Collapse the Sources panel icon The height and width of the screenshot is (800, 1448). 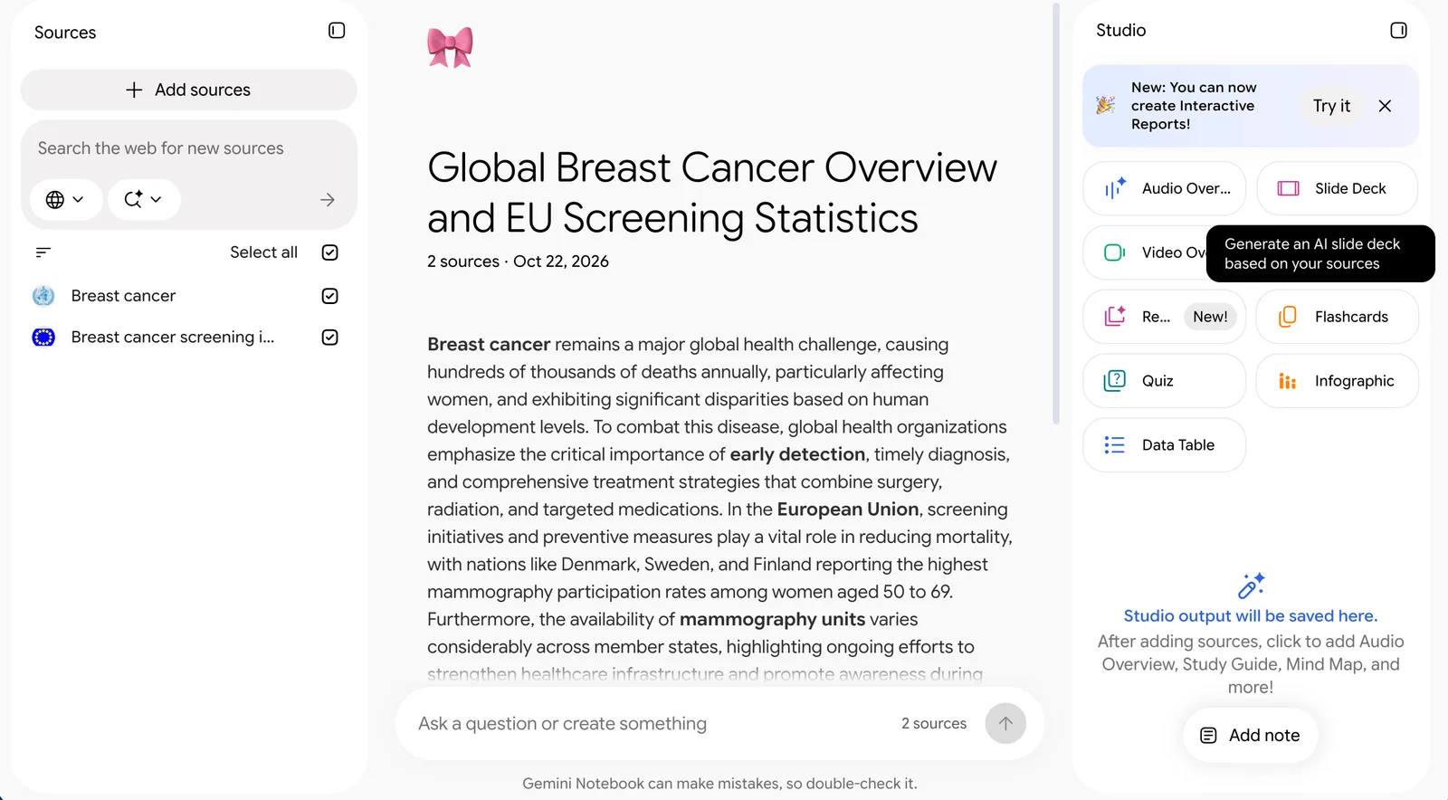click(337, 31)
